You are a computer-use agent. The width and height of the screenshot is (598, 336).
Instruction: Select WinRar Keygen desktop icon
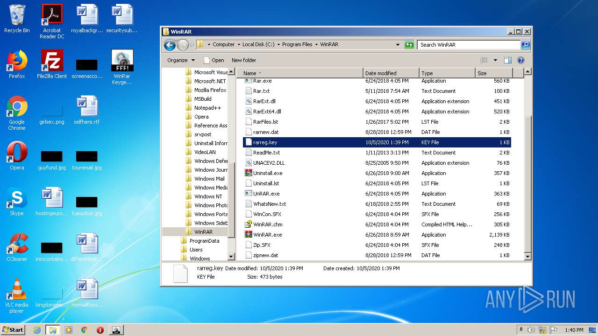[122, 67]
